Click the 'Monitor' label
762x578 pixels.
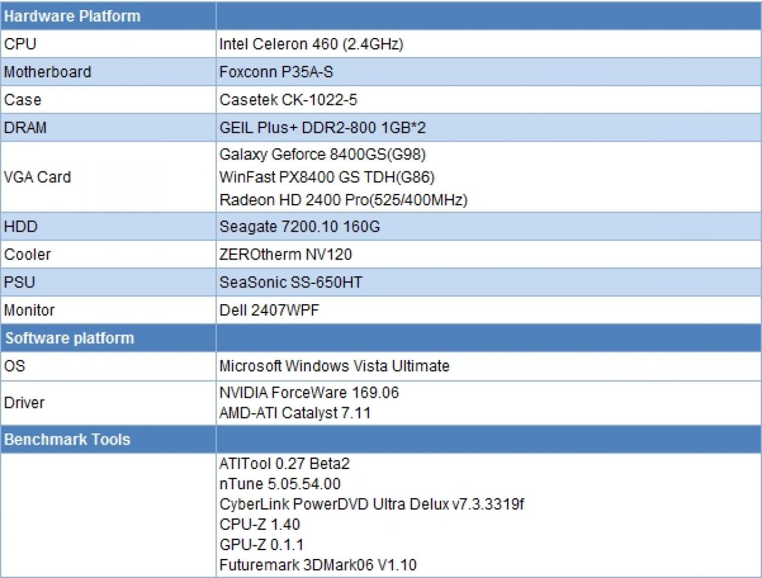point(29,310)
